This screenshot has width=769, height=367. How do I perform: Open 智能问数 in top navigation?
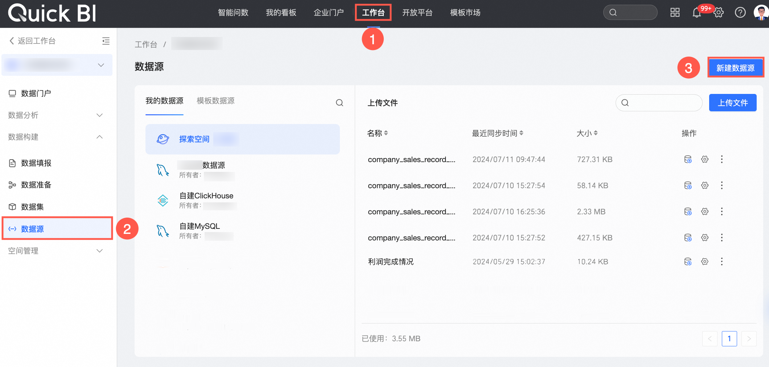(233, 13)
